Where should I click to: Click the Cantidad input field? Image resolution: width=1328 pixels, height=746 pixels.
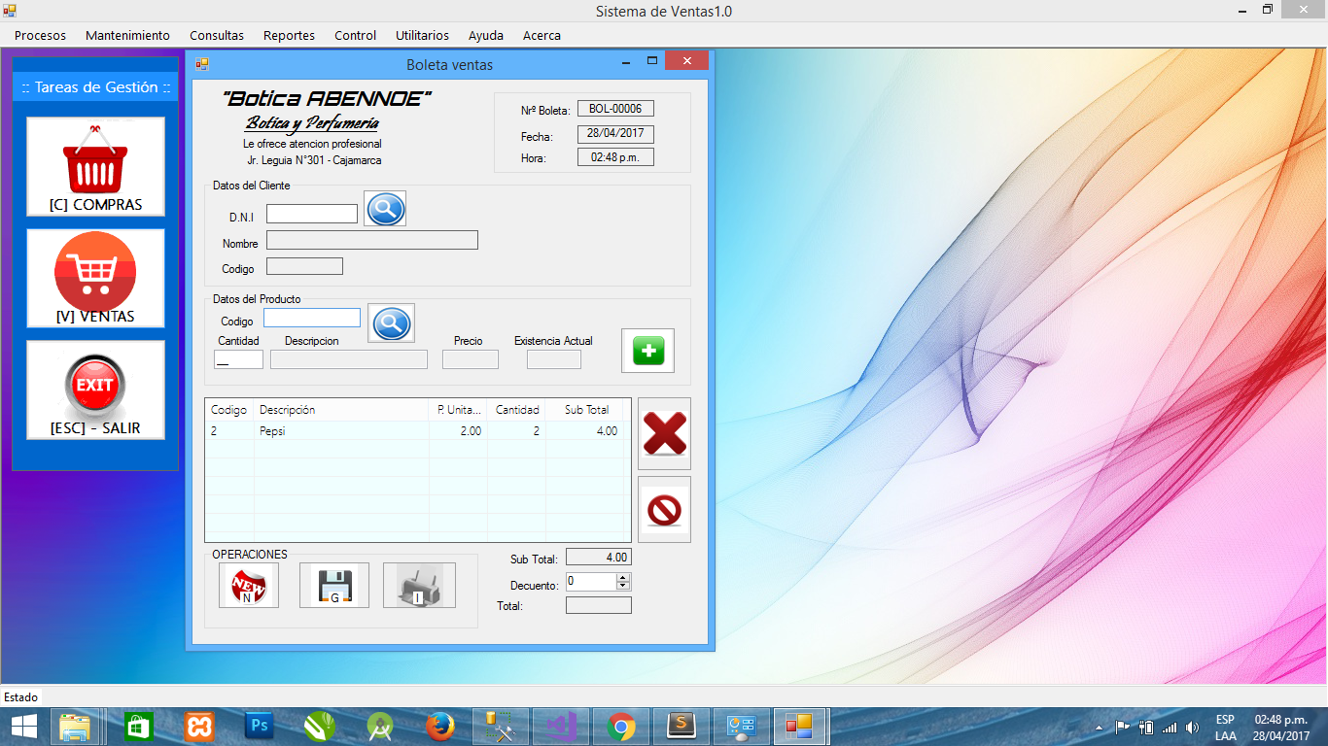238,359
